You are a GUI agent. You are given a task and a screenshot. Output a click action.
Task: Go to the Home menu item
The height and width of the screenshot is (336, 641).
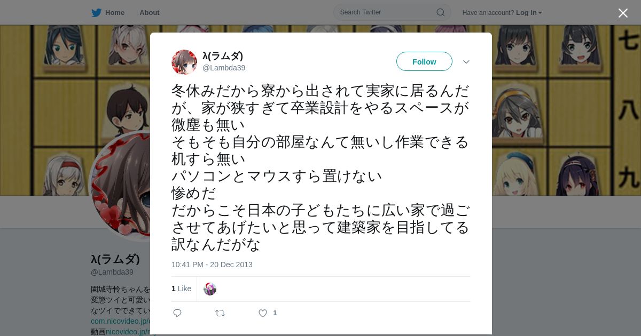point(115,12)
